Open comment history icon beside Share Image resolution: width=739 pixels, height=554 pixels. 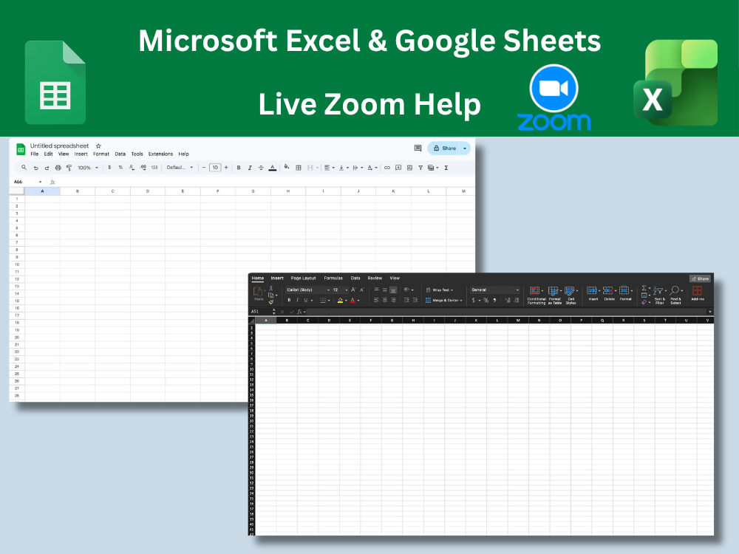click(x=418, y=148)
